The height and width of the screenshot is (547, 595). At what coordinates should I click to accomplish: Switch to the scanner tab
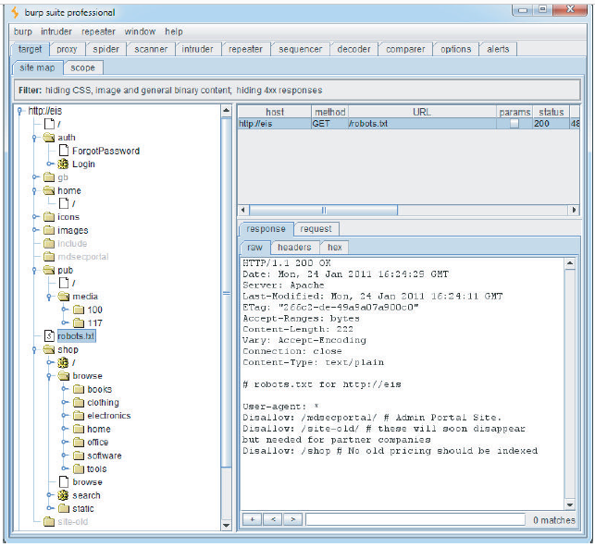coord(151,49)
